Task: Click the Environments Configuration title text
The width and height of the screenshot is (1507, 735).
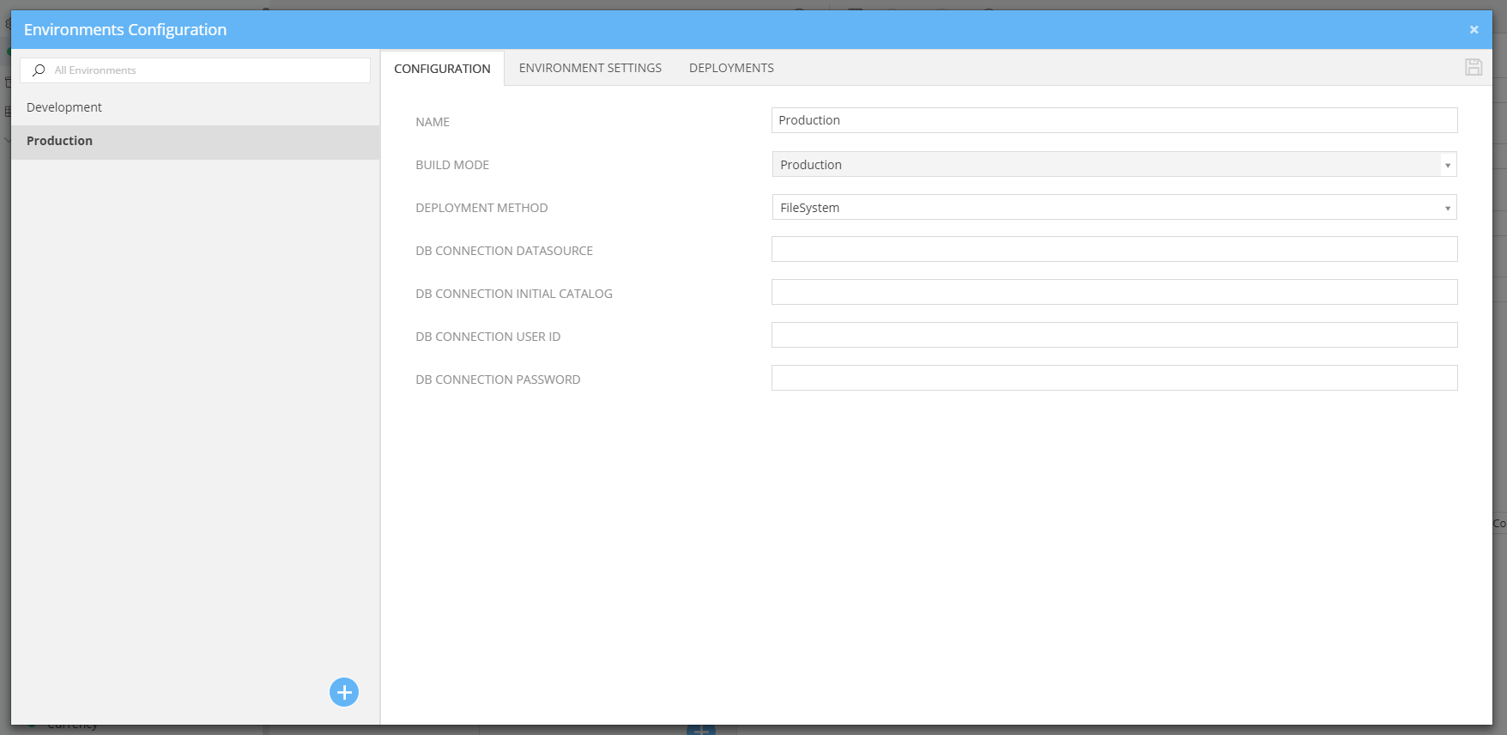Action: tap(125, 30)
